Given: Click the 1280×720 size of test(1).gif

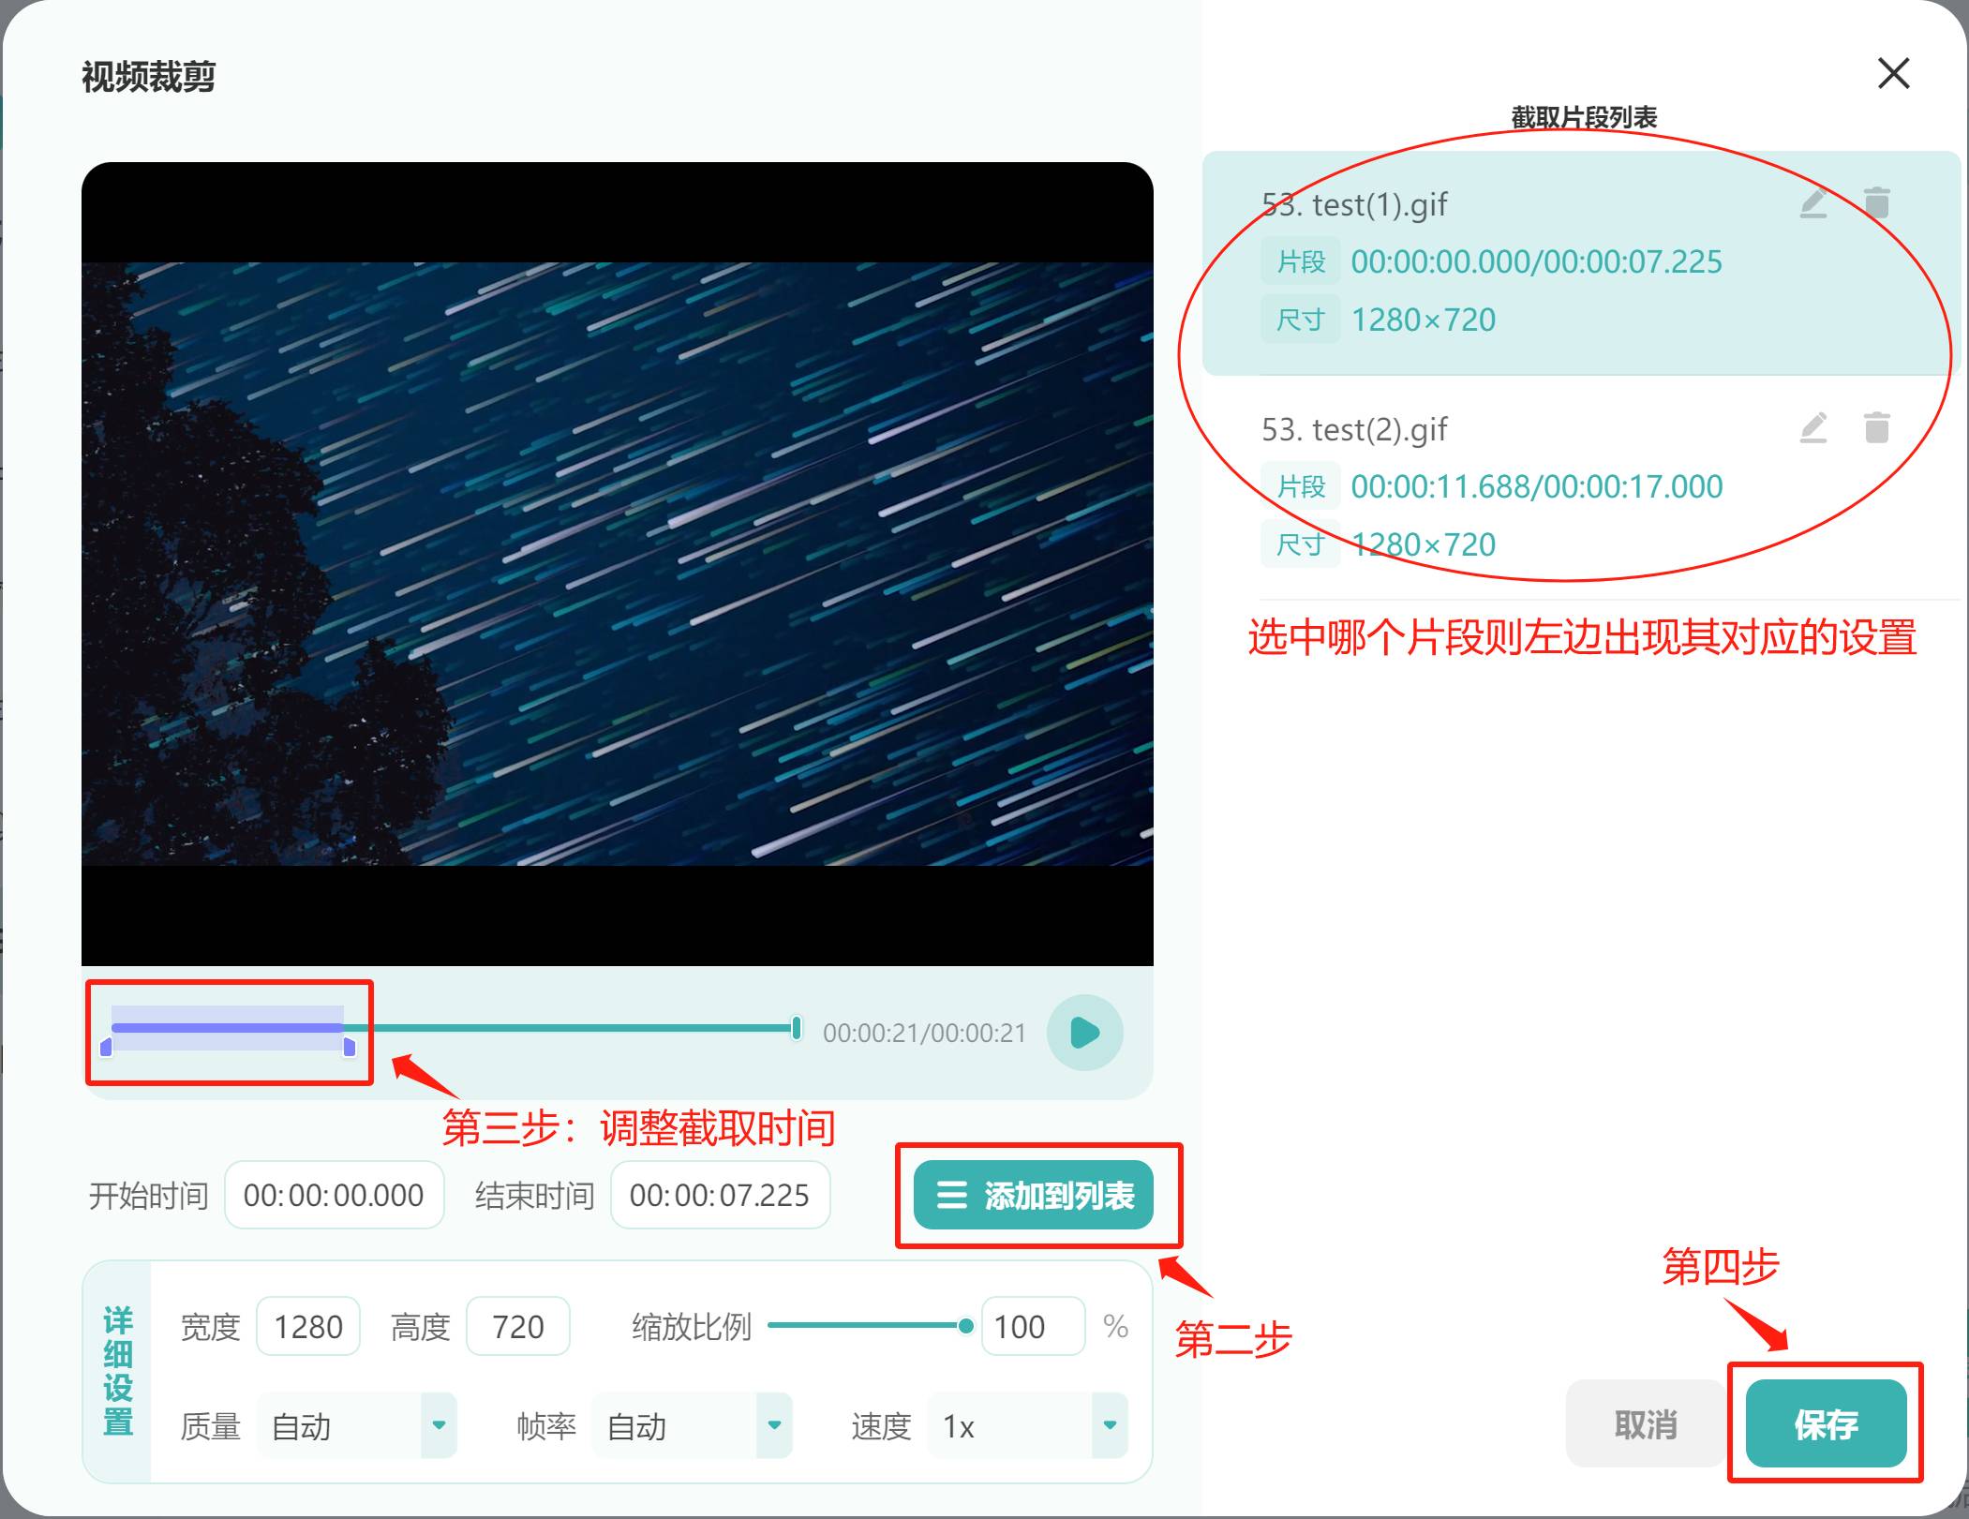Looking at the screenshot, I should pyautogui.click(x=1424, y=320).
